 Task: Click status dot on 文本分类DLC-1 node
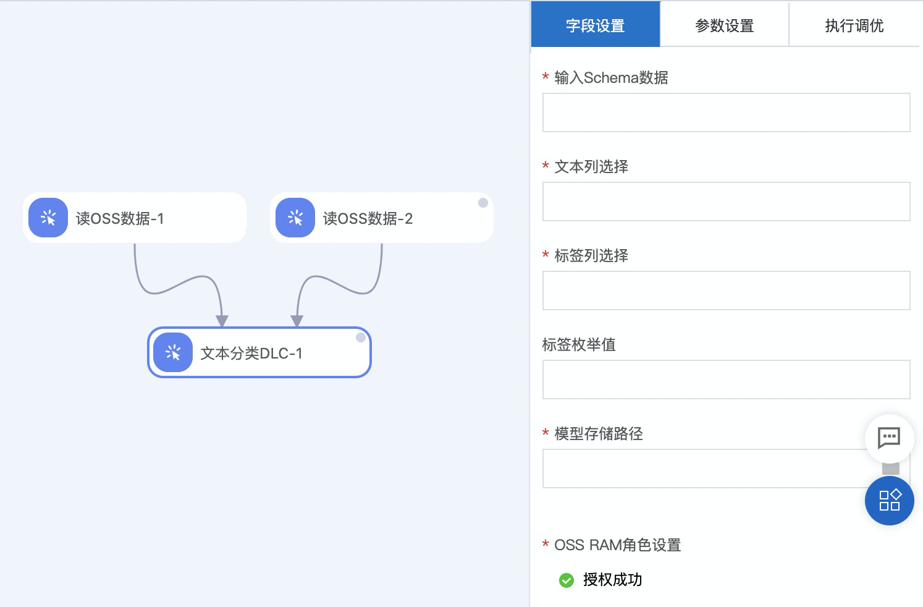click(361, 337)
